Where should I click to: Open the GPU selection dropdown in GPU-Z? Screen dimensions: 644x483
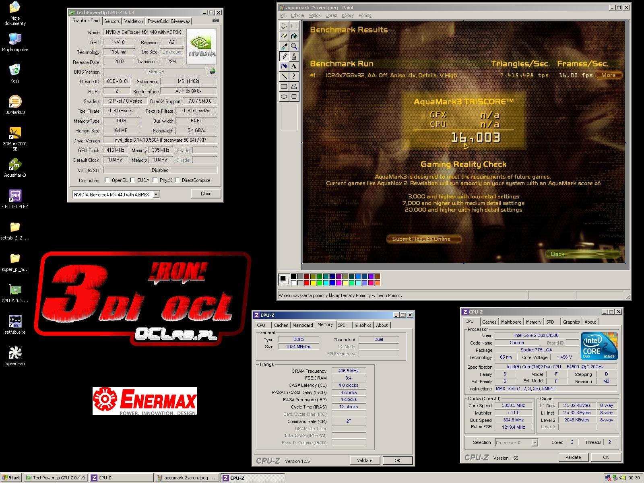pyautogui.click(x=156, y=195)
